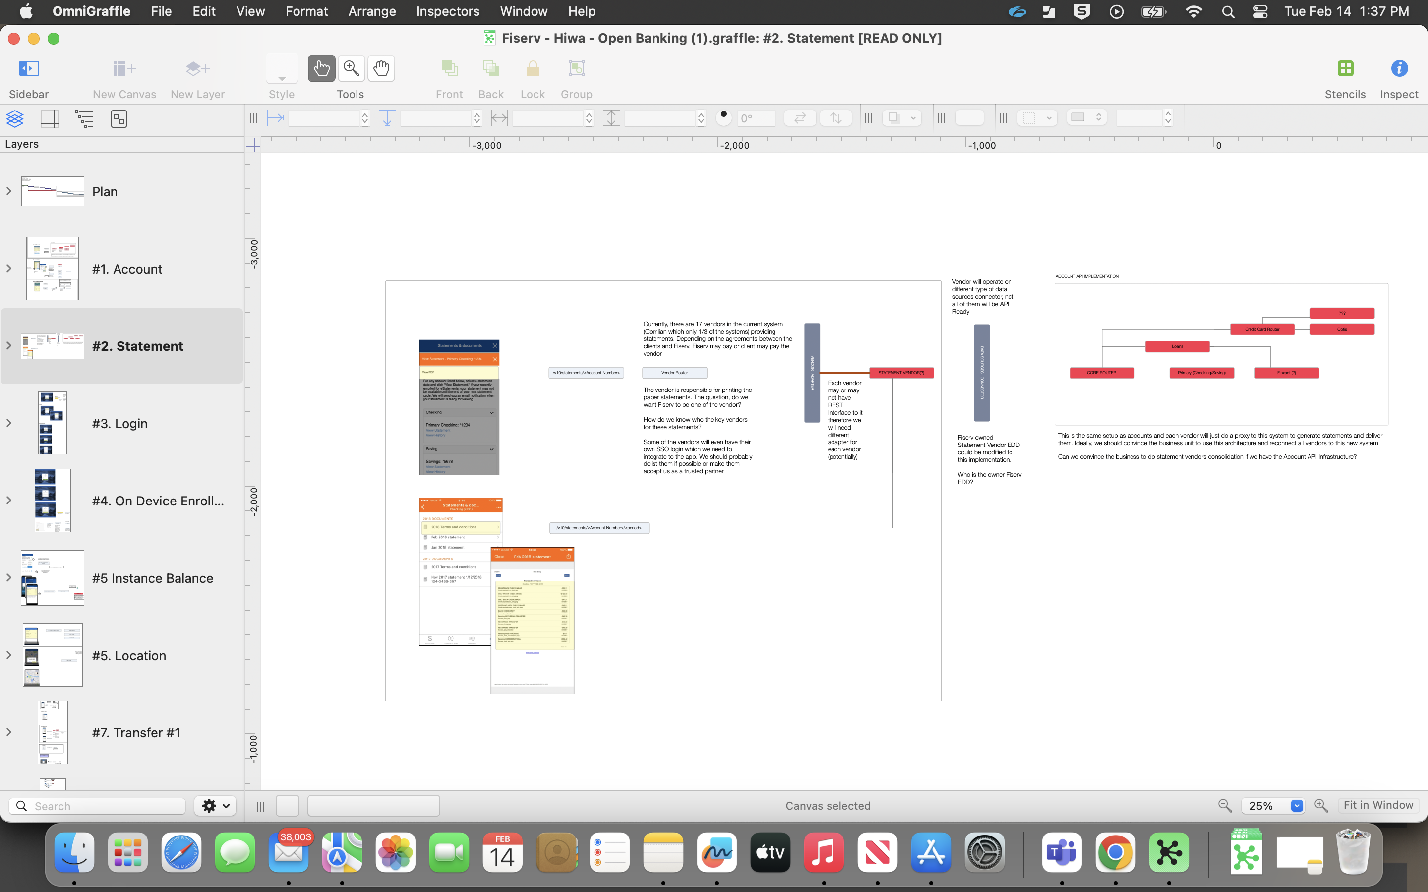Open the search options gear dropdown
This screenshot has width=1428, height=892.
[x=215, y=805]
